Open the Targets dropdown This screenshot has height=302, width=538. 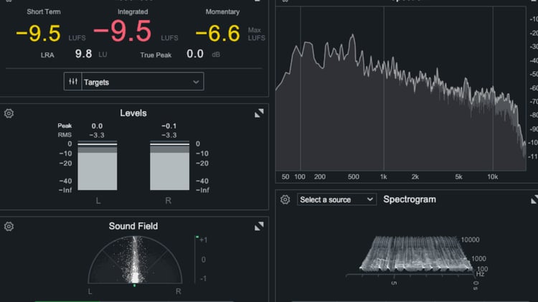134,81
